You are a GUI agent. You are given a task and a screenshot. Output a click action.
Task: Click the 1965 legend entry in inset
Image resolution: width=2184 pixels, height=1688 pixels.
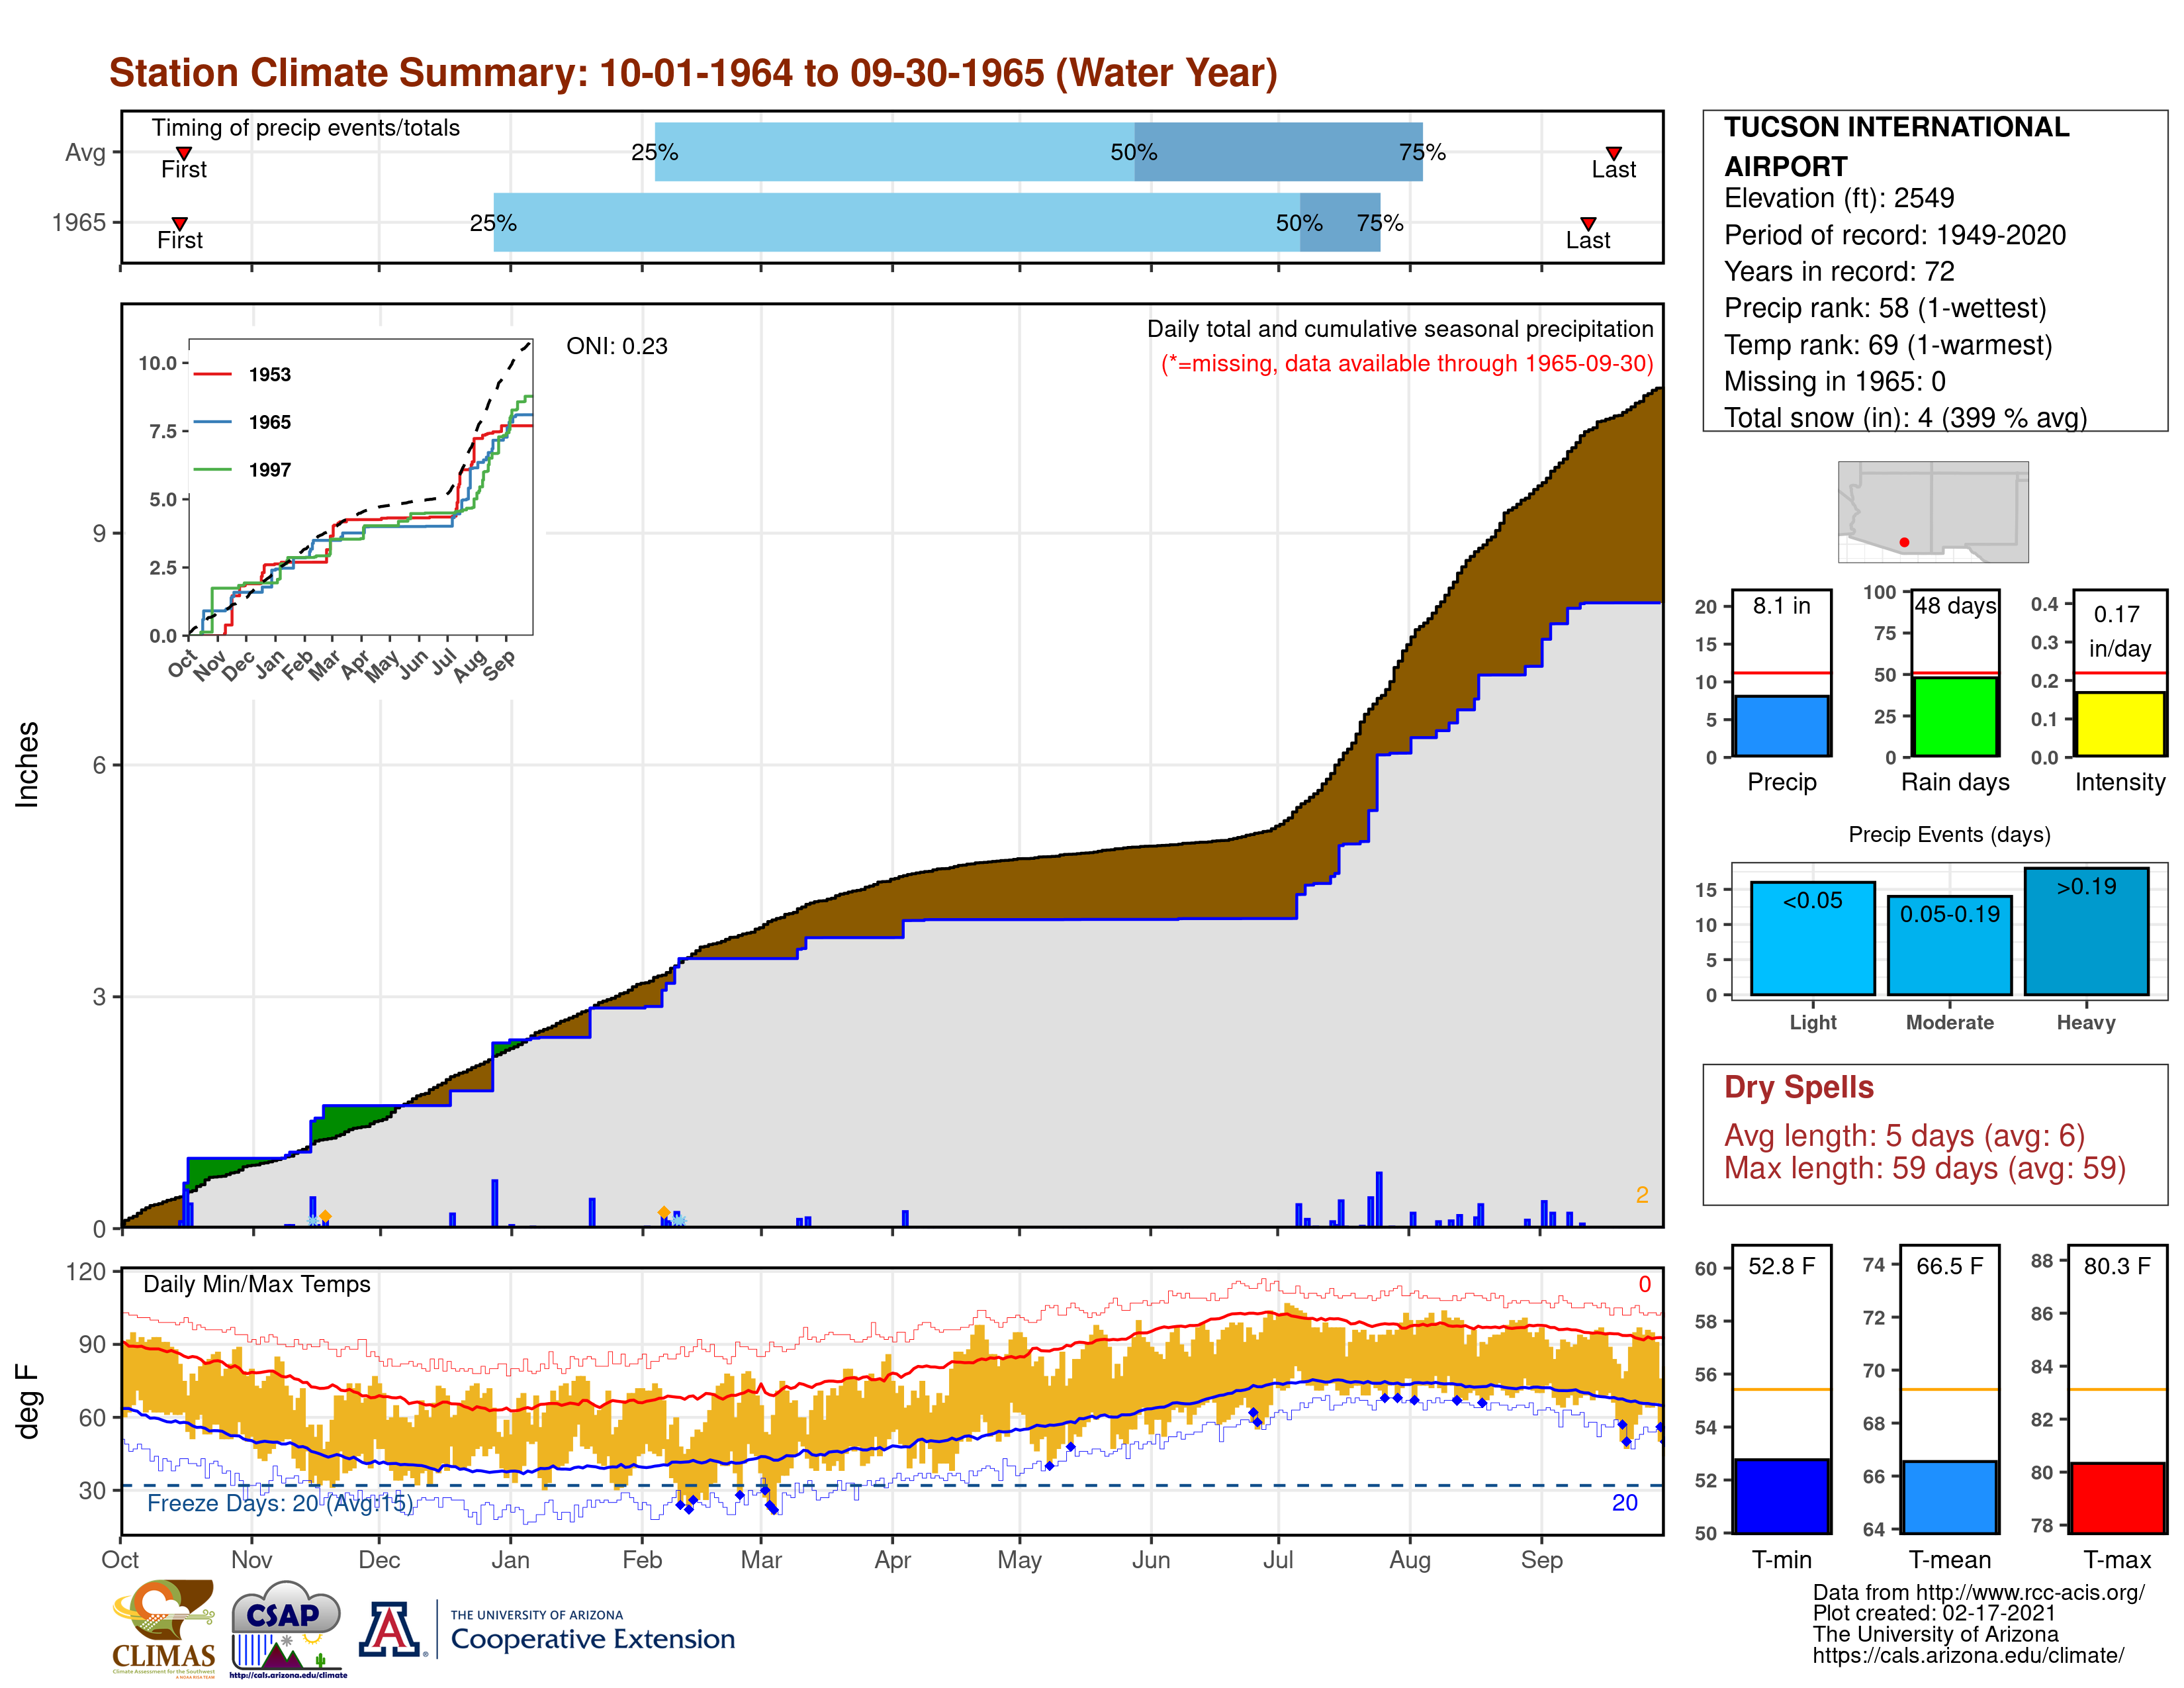242,422
